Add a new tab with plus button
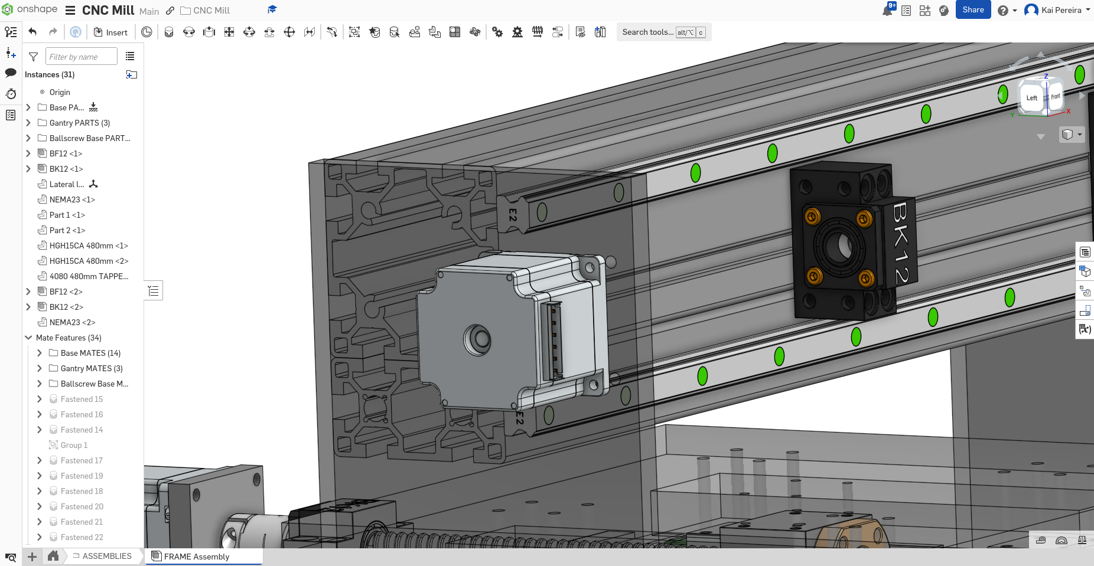The image size is (1094, 566). [x=32, y=556]
